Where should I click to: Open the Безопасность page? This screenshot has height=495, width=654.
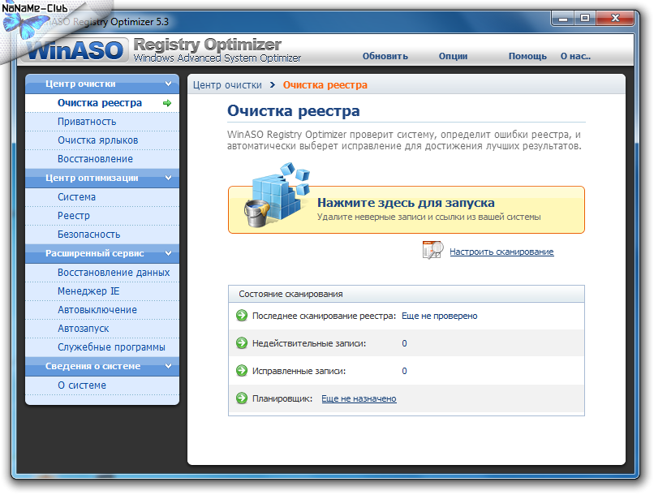(x=102, y=235)
